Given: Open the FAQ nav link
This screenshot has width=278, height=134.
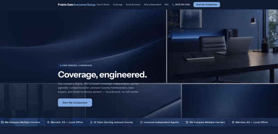Looking at the screenshot, I should (x=166, y=5).
